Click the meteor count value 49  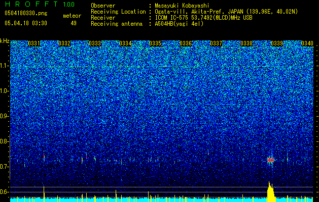pos(74,23)
